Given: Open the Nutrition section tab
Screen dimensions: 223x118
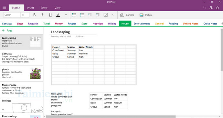Looking at the screenshot, I should [98, 24].
